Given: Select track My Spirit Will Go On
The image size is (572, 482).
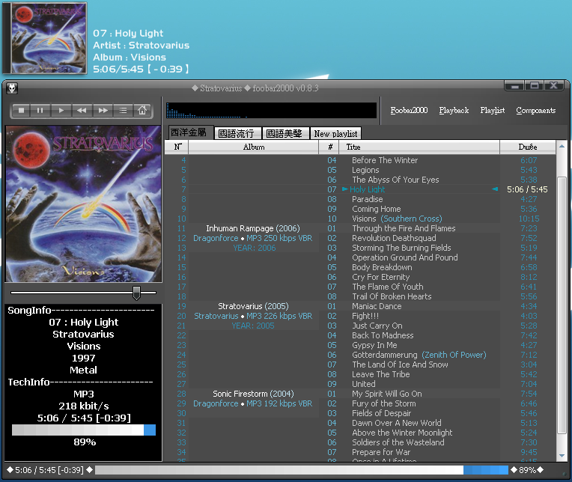Looking at the screenshot, I should click(x=386, y=394).
